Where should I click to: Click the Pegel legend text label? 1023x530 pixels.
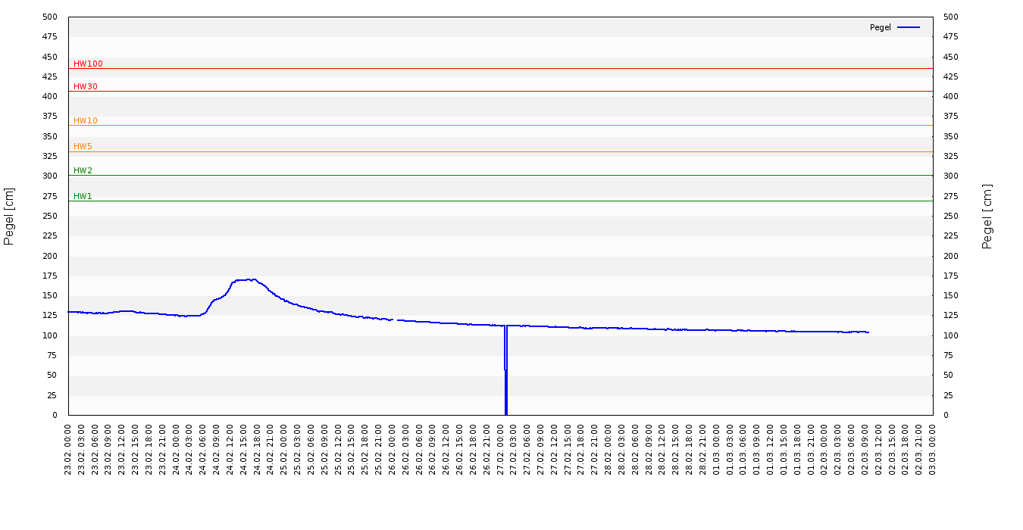coord(880,27)
